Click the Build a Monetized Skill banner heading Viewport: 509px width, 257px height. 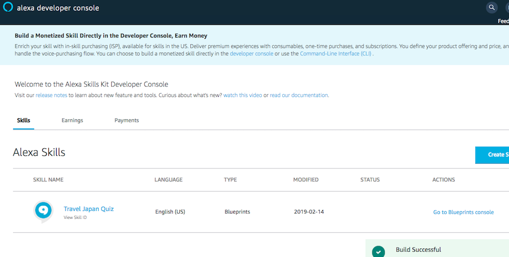pos(111,36)
